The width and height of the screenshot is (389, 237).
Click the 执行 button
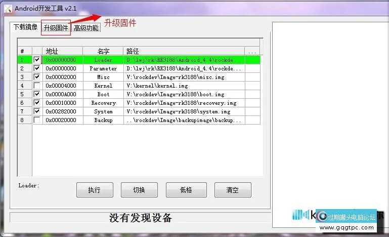point(95,190)
